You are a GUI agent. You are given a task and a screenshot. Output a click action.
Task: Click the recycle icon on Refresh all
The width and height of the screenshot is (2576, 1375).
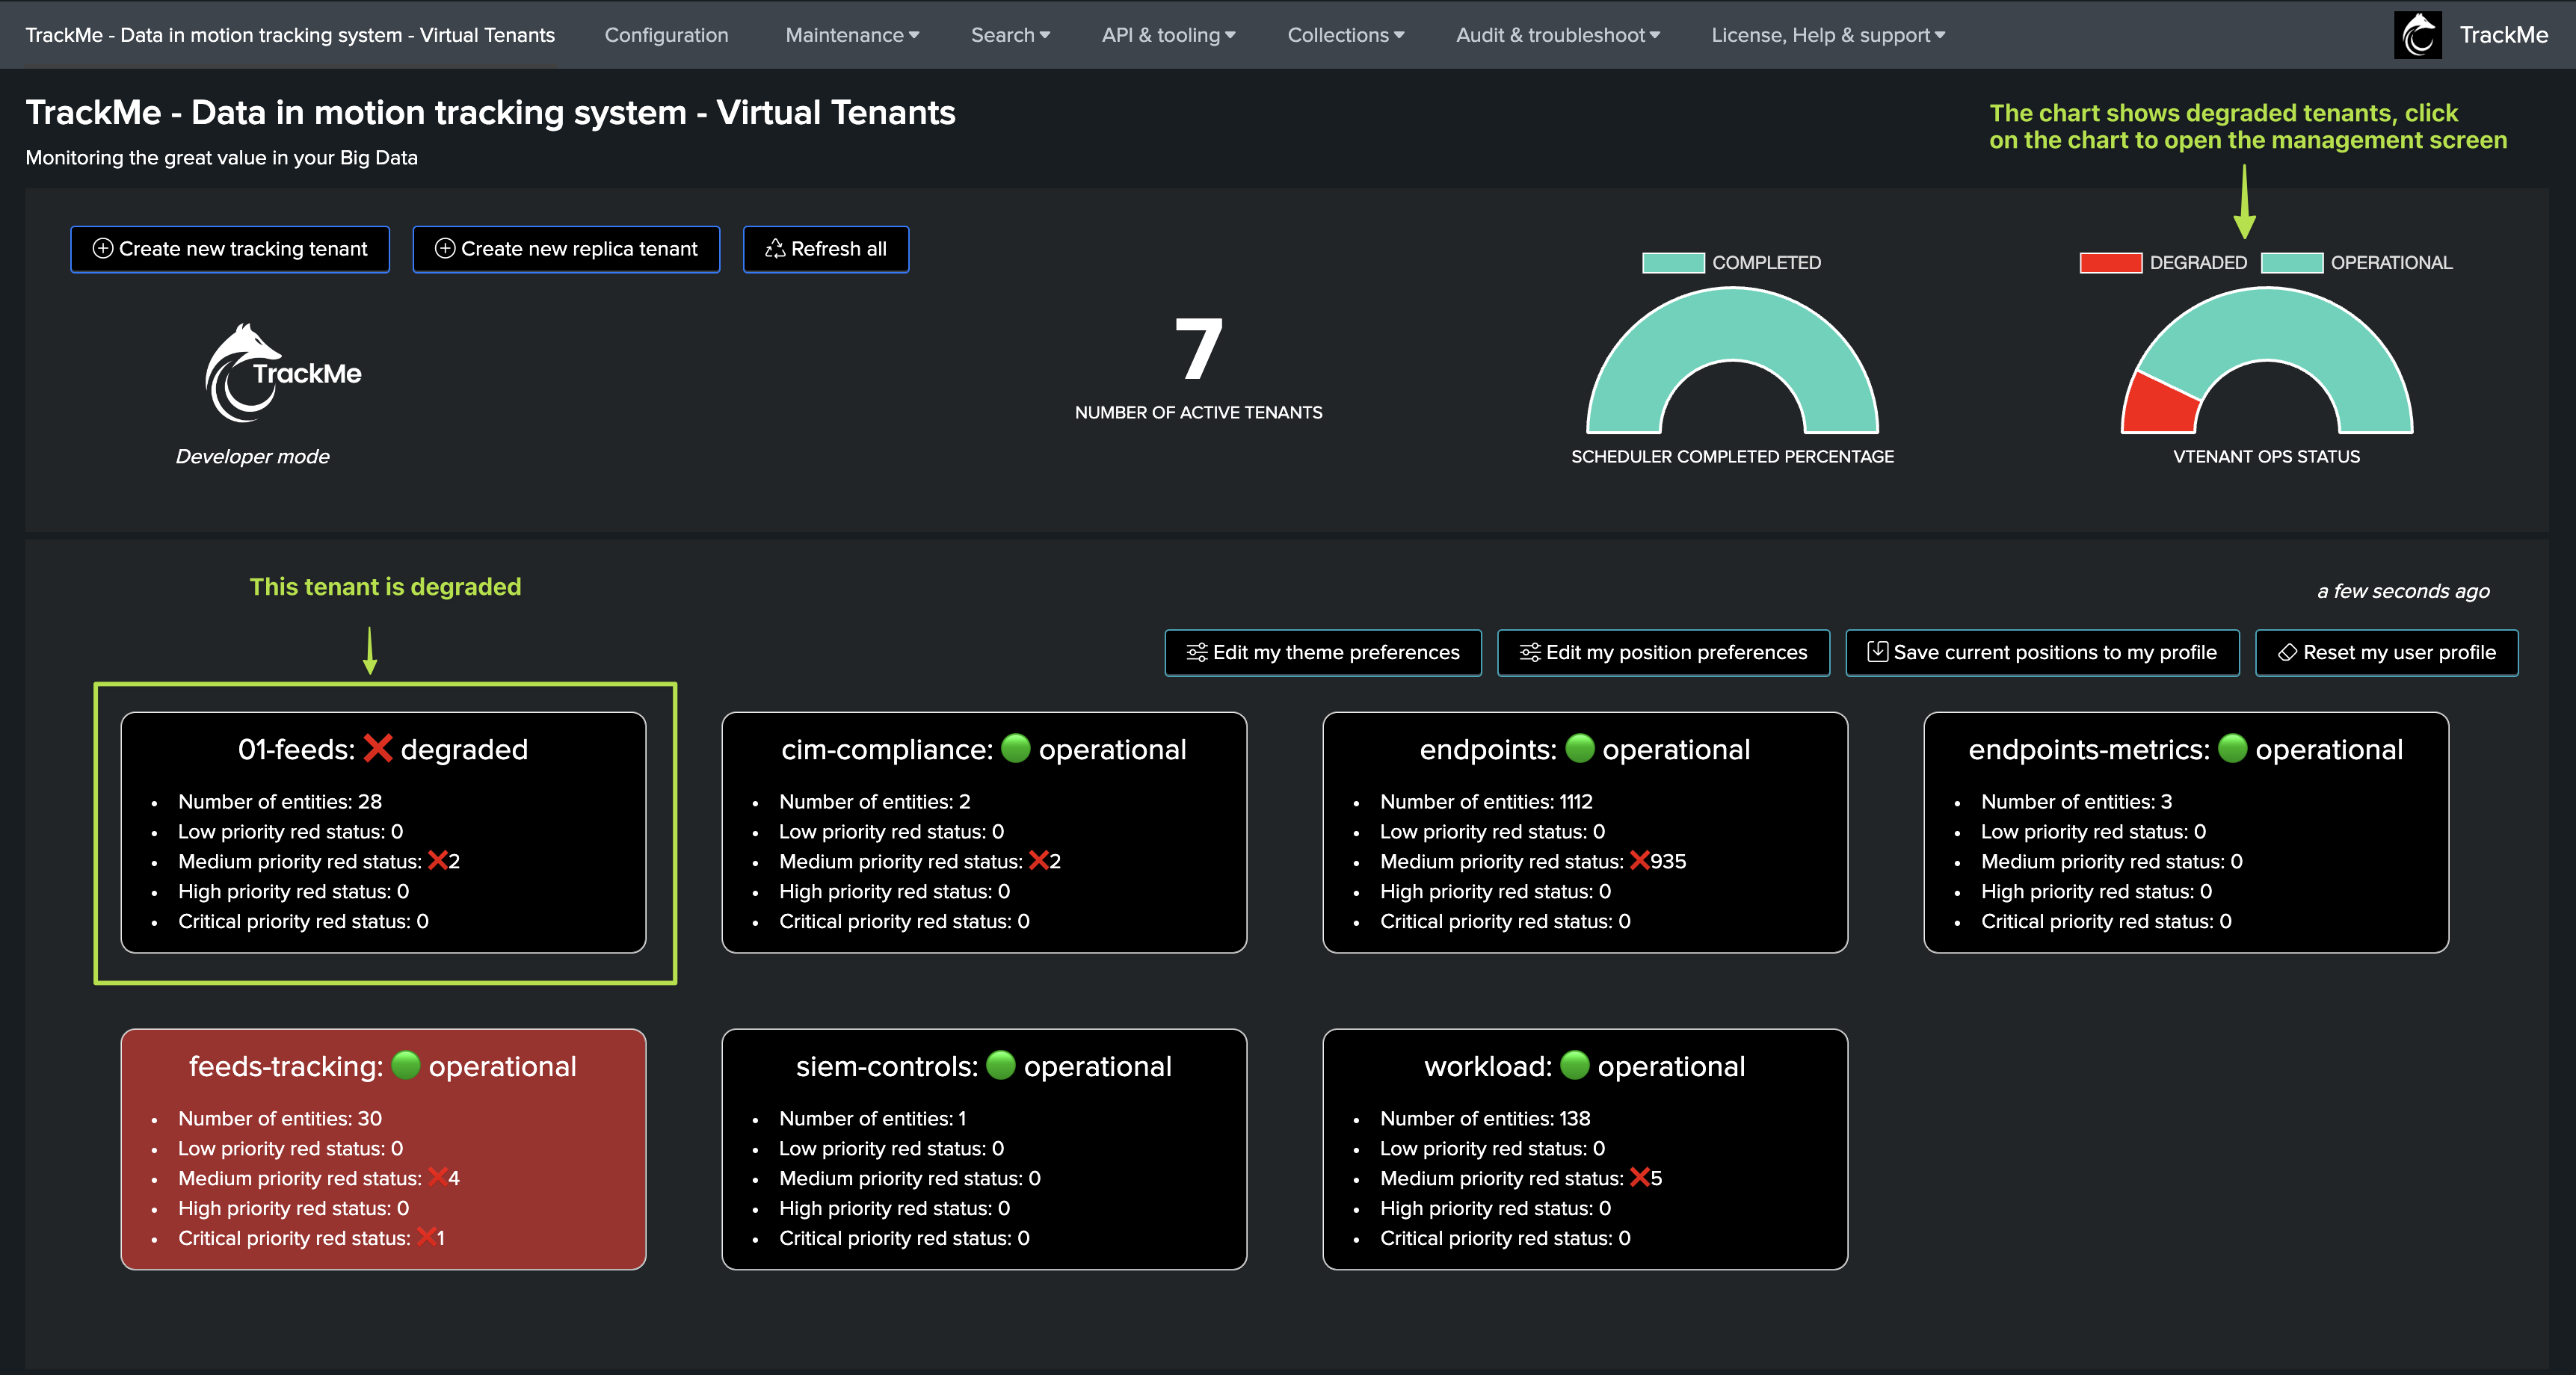pos(775,248)
